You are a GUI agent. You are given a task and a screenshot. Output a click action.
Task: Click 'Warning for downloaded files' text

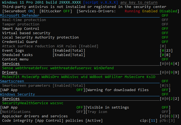(x=118, y=90)
